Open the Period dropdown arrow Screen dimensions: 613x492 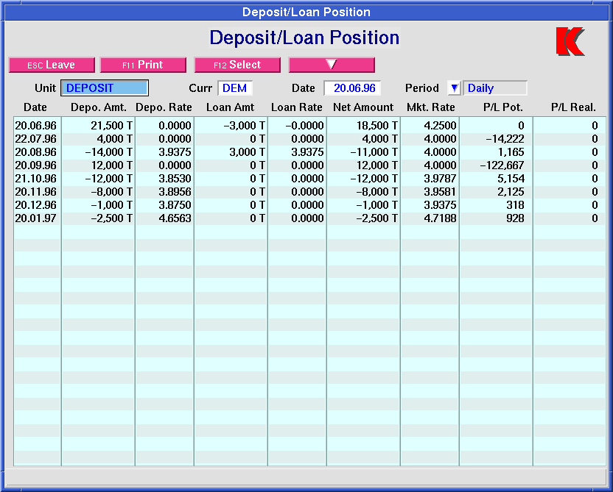[455, 88]
